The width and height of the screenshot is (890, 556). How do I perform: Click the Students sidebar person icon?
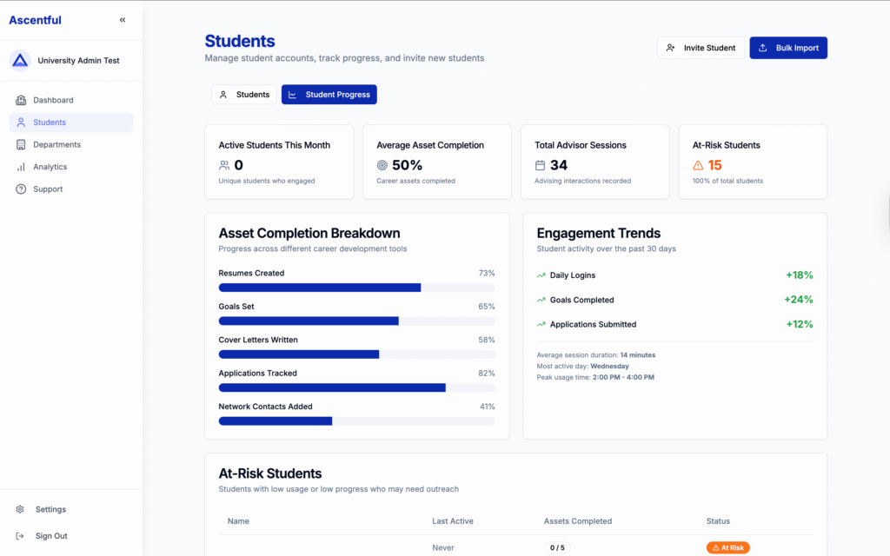[x=21, y=122]
